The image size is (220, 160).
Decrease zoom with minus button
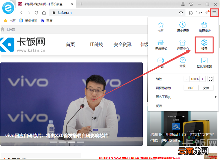(x=187, y=79)
